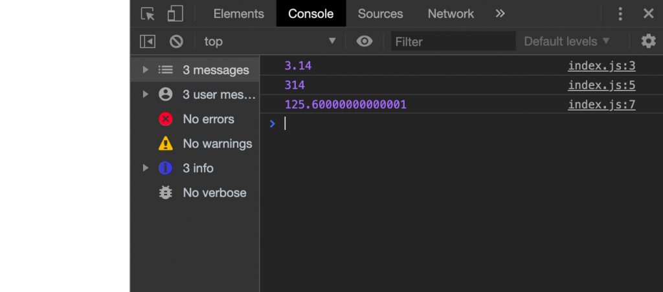Select the No verbose filter
The height and width of the screenshot is (292, 663).
[214, 193]
